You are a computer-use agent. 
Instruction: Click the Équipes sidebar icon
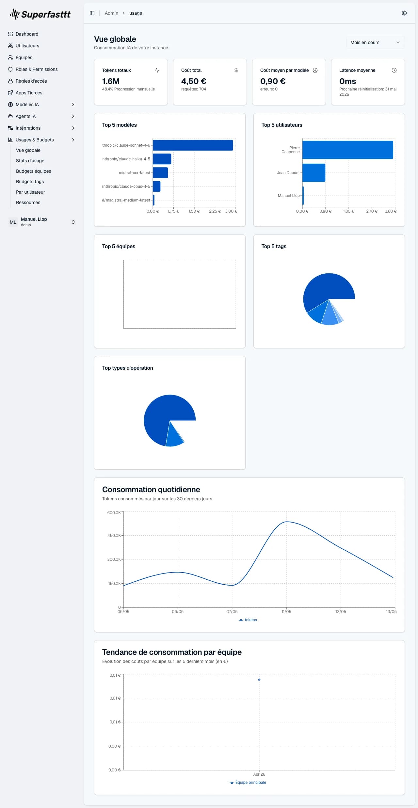(x=10, y=57)
